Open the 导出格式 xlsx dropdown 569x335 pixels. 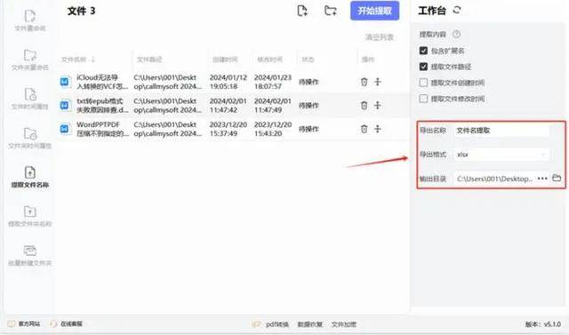pos(501,155)
